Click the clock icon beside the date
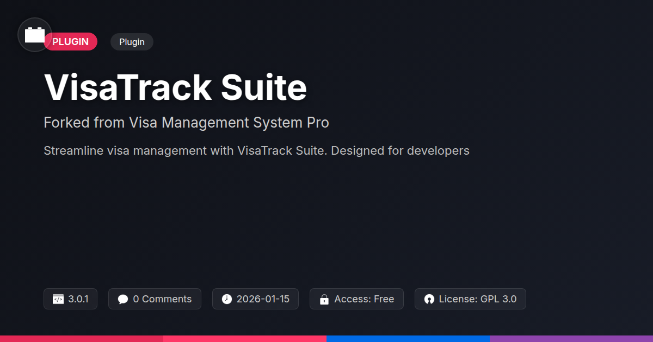Image resolution: width=653 pixels, height=342 pixels. (x=227, y=299)
